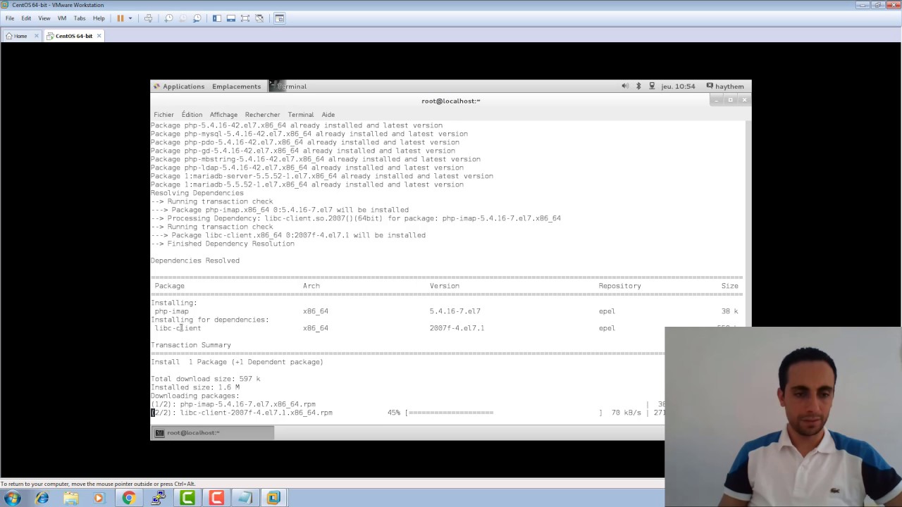The height and width of the screenshot is (507, 902).
Task: Click the notepad taskbar icon
Action: pyautogui.click(x=245, y=498)
